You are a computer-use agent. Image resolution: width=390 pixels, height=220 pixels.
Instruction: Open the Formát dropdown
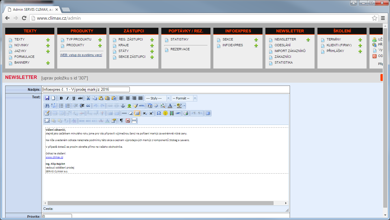pyautogui.click(x=184, y=98)
